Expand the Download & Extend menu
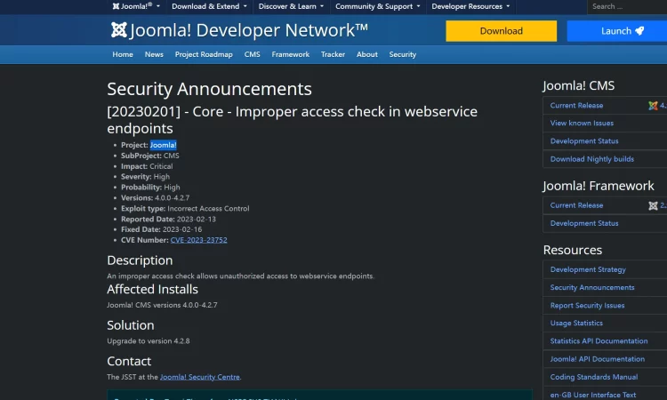Image resolution: width=667 pixels, height=400 pixels. 209,6
